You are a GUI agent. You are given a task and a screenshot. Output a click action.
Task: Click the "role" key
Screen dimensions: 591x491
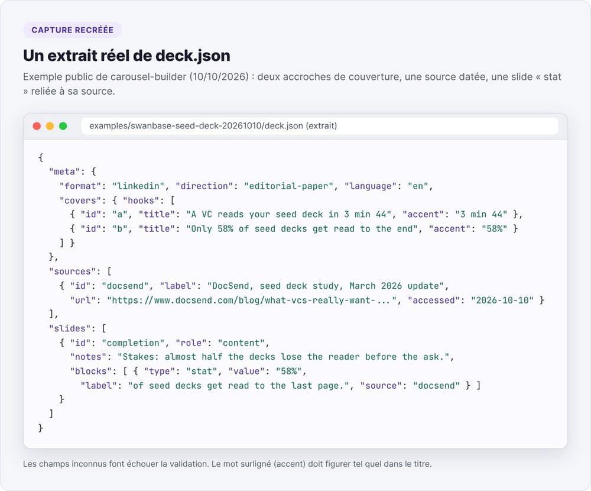coord(191,343)
